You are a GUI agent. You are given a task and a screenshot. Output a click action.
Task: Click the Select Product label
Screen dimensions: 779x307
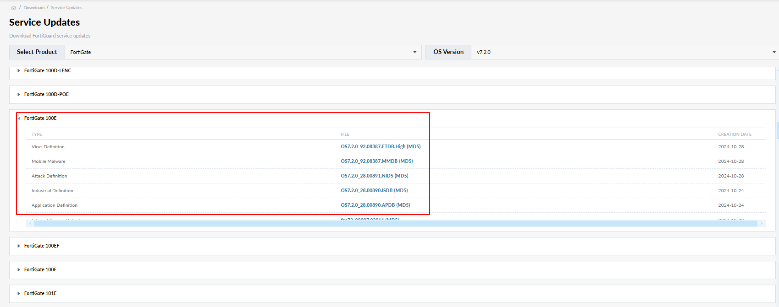point(37,52)
